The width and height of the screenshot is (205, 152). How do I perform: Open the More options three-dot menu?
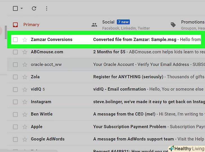tap(46, 8)
